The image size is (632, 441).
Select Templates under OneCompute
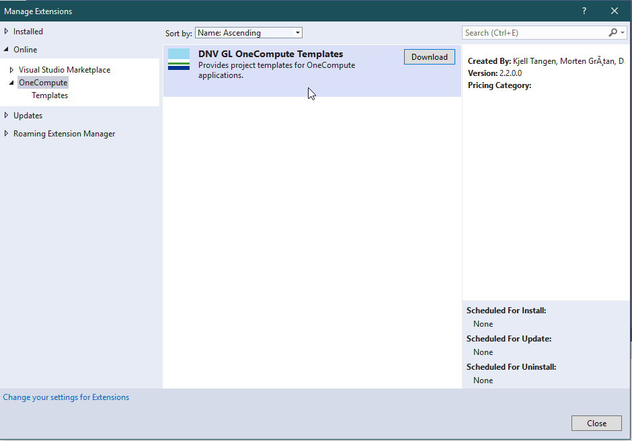point(50,95)
